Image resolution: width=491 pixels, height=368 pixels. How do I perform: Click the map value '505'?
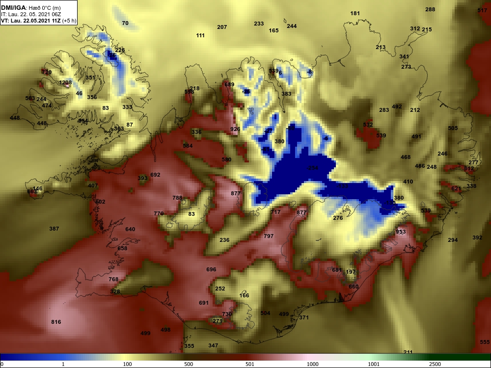453,128
